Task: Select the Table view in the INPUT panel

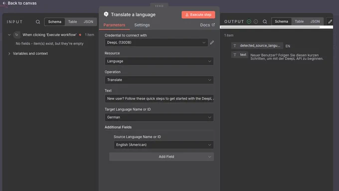Action: coord(72,21)
